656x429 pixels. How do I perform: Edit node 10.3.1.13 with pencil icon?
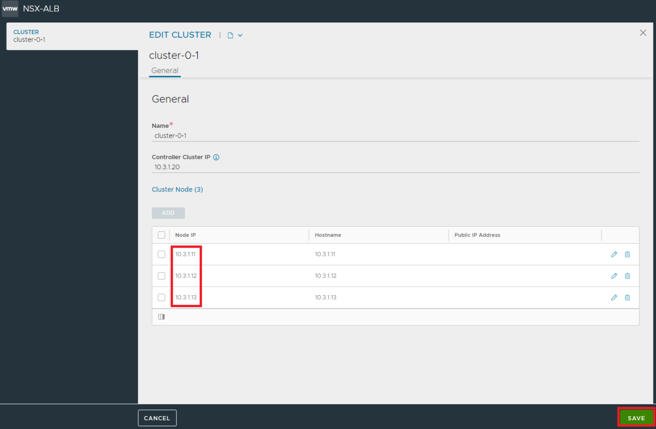pos(614,297)
